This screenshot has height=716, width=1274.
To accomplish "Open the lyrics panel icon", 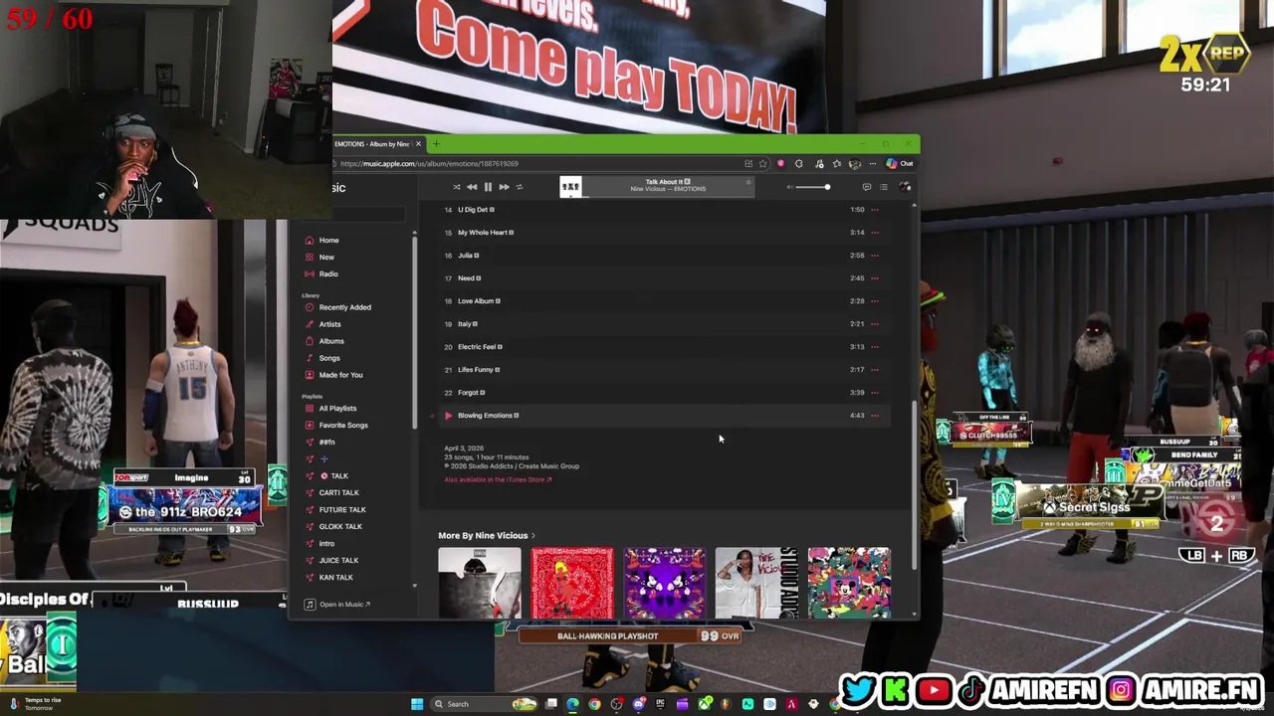I will click(866, 187).
